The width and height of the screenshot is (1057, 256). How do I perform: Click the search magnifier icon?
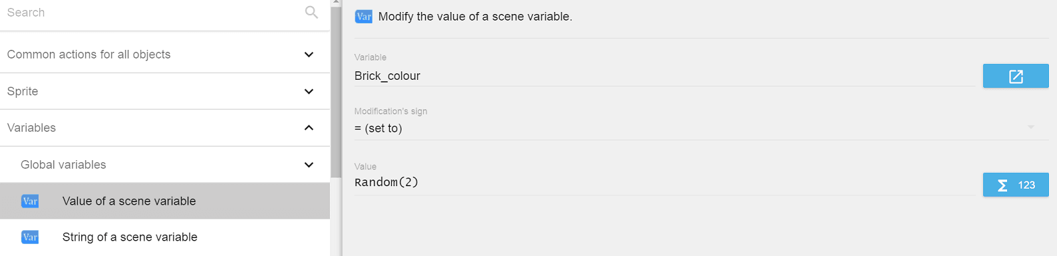[311, 12]
